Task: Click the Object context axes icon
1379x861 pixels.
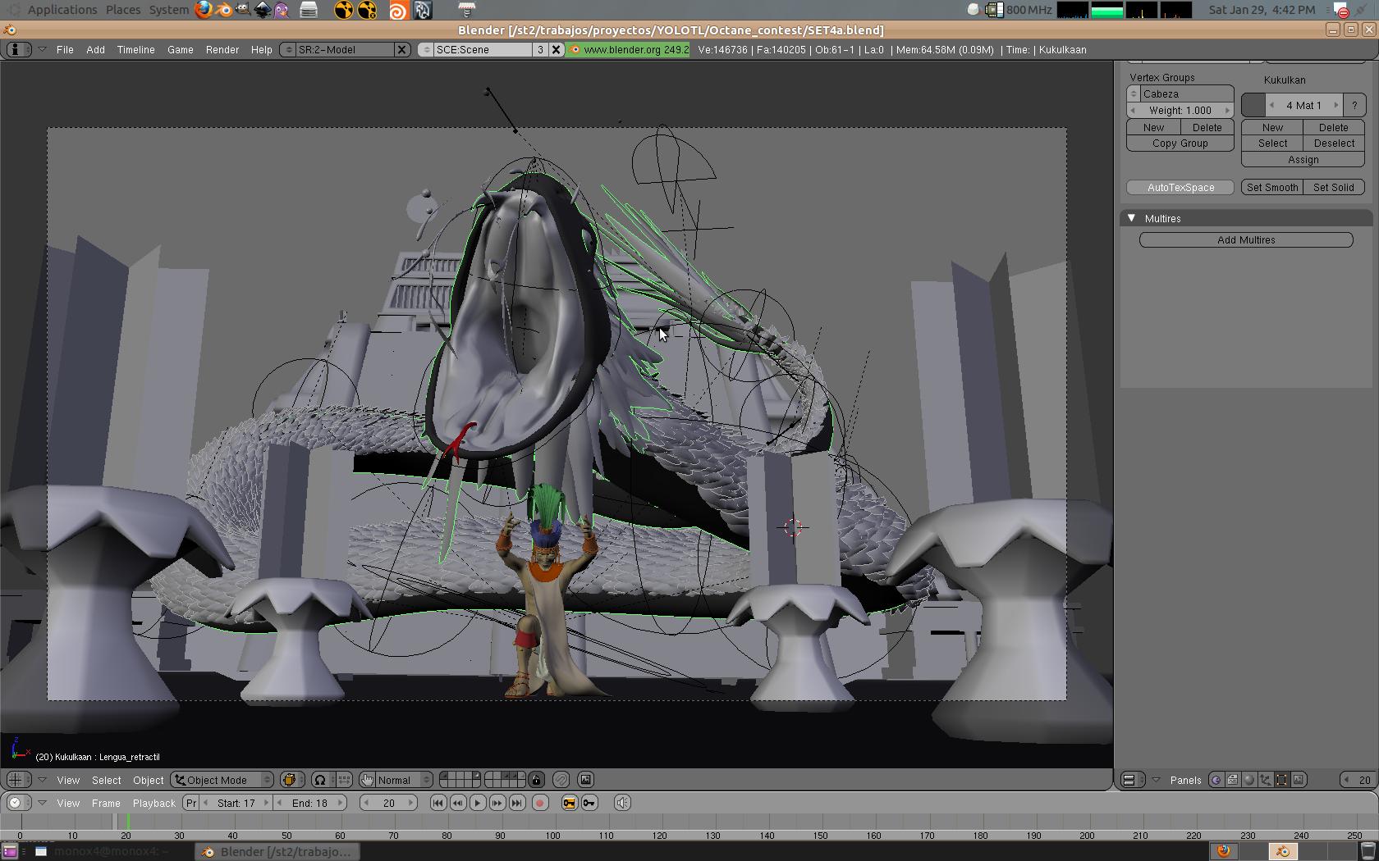Action: pos(1265,780)
